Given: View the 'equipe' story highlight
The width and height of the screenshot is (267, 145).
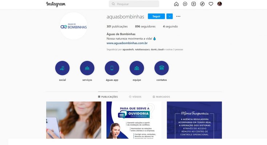Looking at the screenshot, I should [x=137, y=68].
